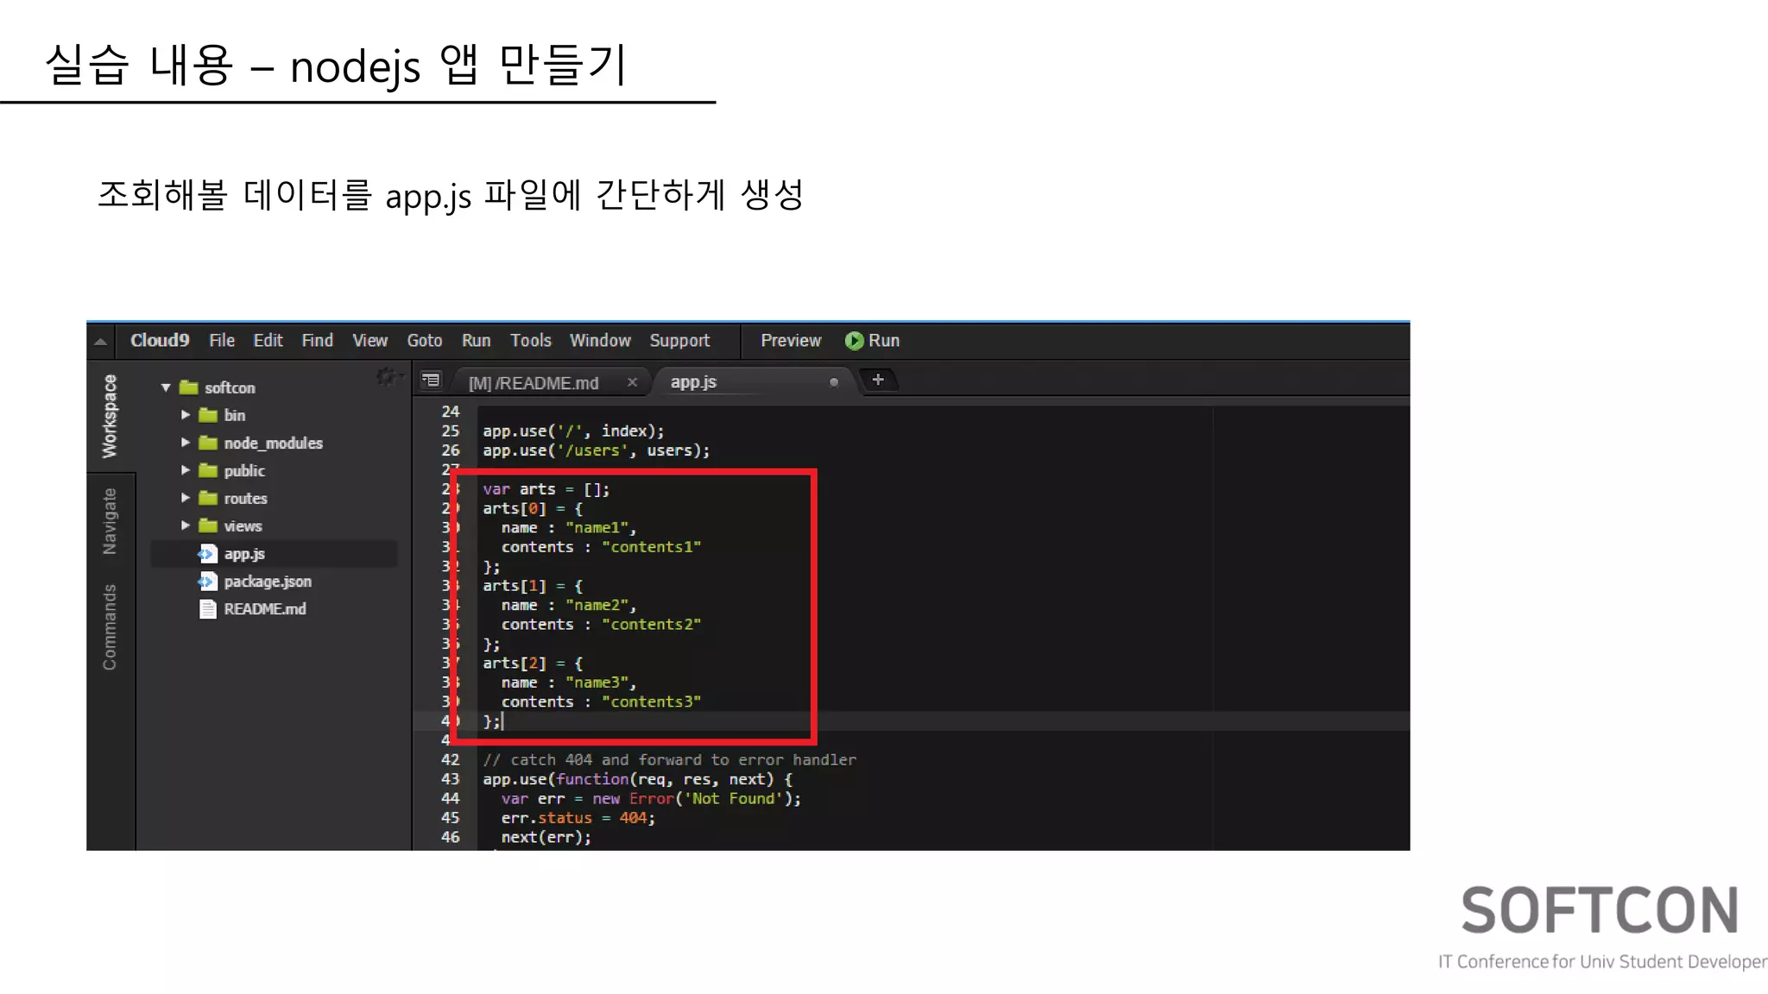The height and width of the screenshot is (994, 1768).
Task: Select the routes folder icon
Action: point(208,498)
